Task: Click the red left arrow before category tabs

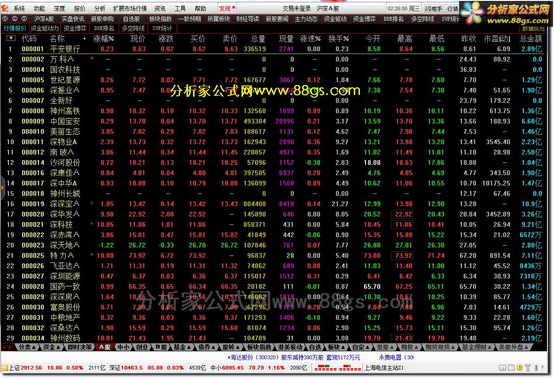Action: point(4,347)
